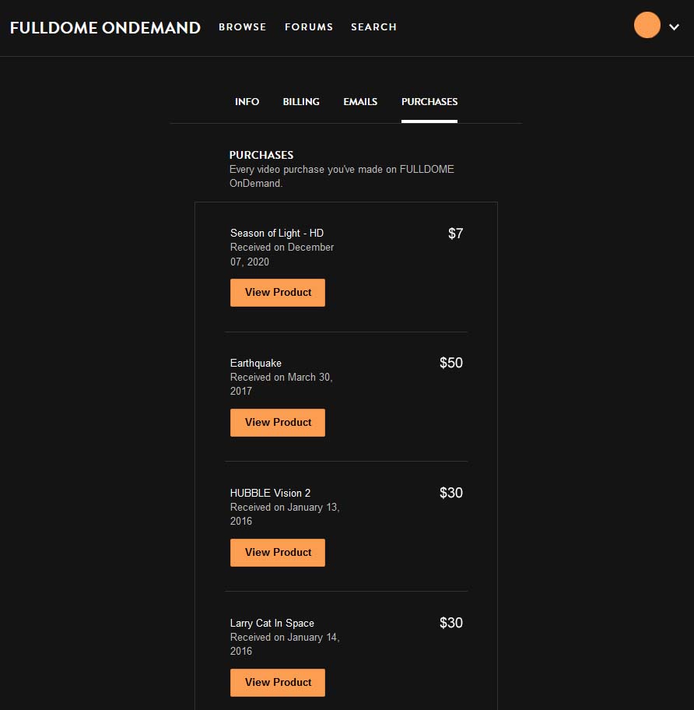
Task: Switch to the Emails tab
Action: pyautogui.click(x=360, y=102)
